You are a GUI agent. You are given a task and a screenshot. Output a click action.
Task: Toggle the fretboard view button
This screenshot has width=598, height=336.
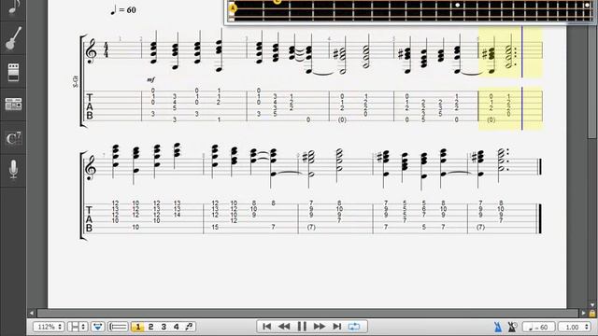(x=119, y=327)
